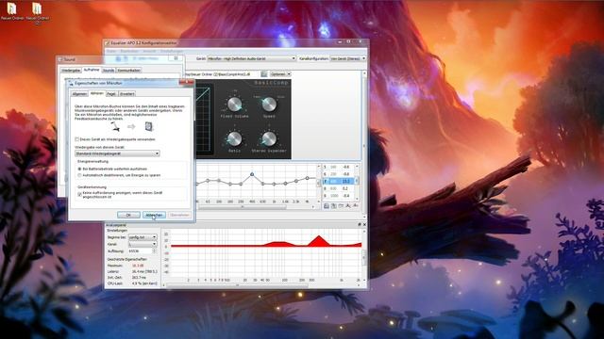The image size is (604, 339).
Task: Select the 1k point on the EQ curve
Action: point(274,185)
